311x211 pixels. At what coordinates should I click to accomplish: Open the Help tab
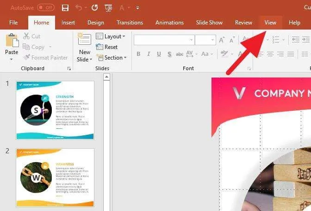(294, 23)
